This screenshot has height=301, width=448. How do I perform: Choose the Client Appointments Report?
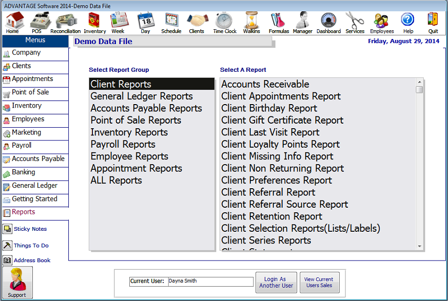coord(318,96)
